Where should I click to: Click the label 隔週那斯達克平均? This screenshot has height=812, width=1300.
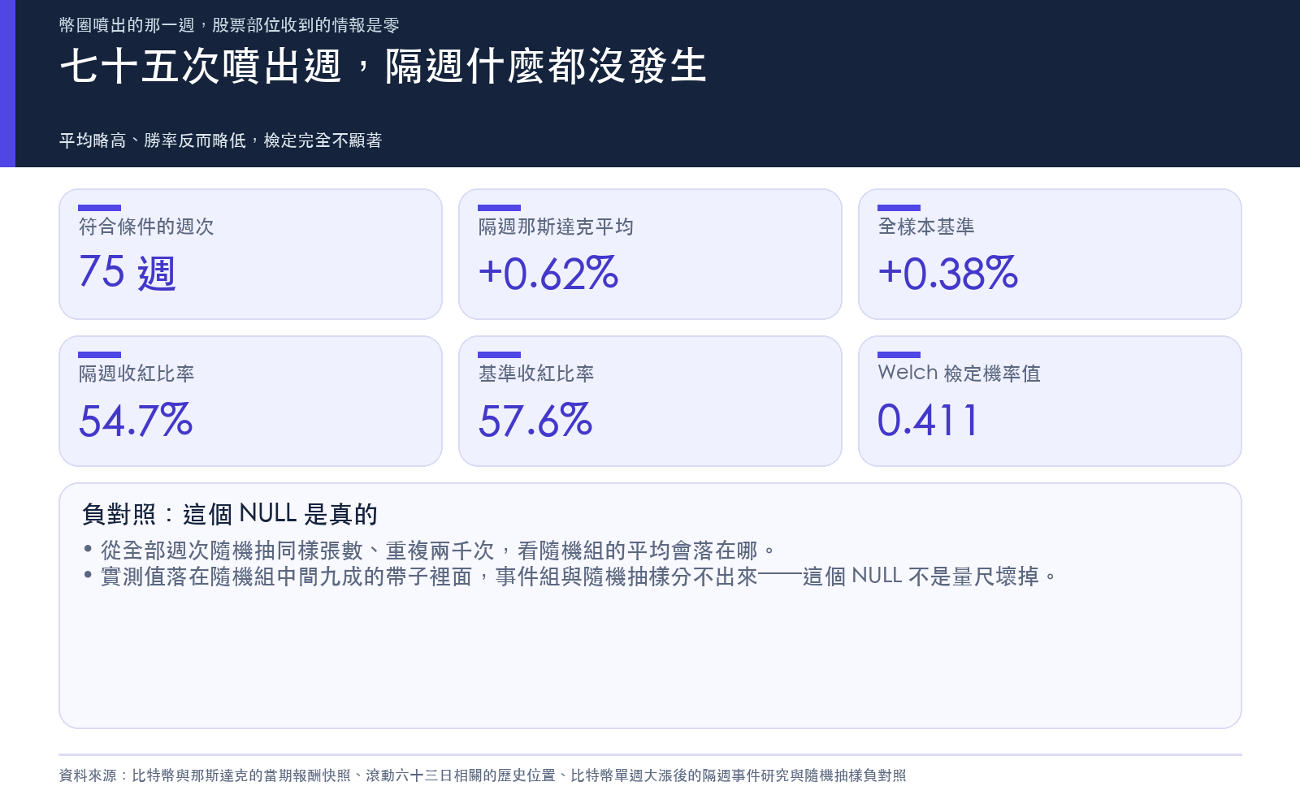click(556, 227)
